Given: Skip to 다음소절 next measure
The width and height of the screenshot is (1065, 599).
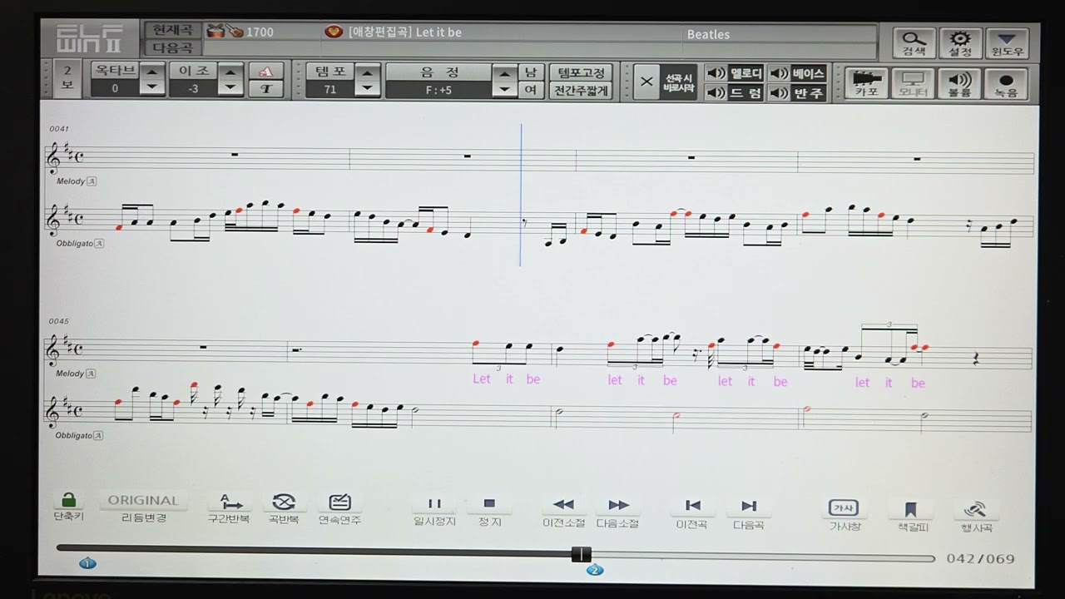Looking at the screenshot, I should point(618,512).
